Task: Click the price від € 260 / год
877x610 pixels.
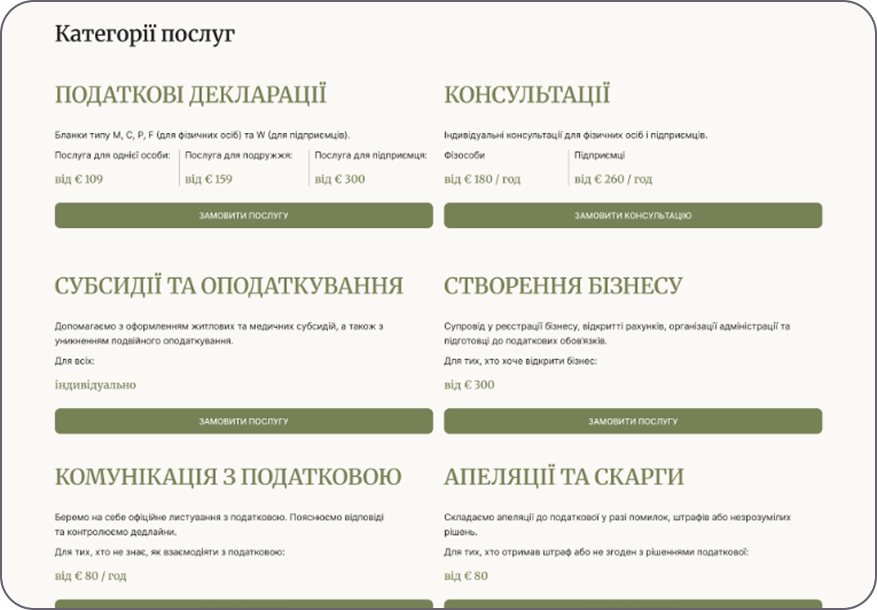Action: coord(613,179)
